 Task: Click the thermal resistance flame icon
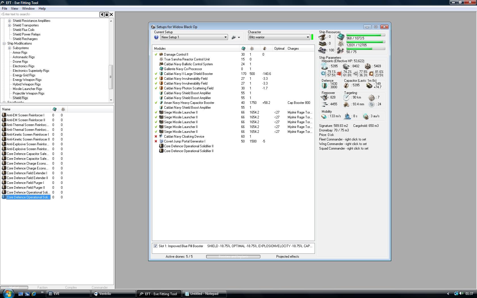tap(339, 74)
